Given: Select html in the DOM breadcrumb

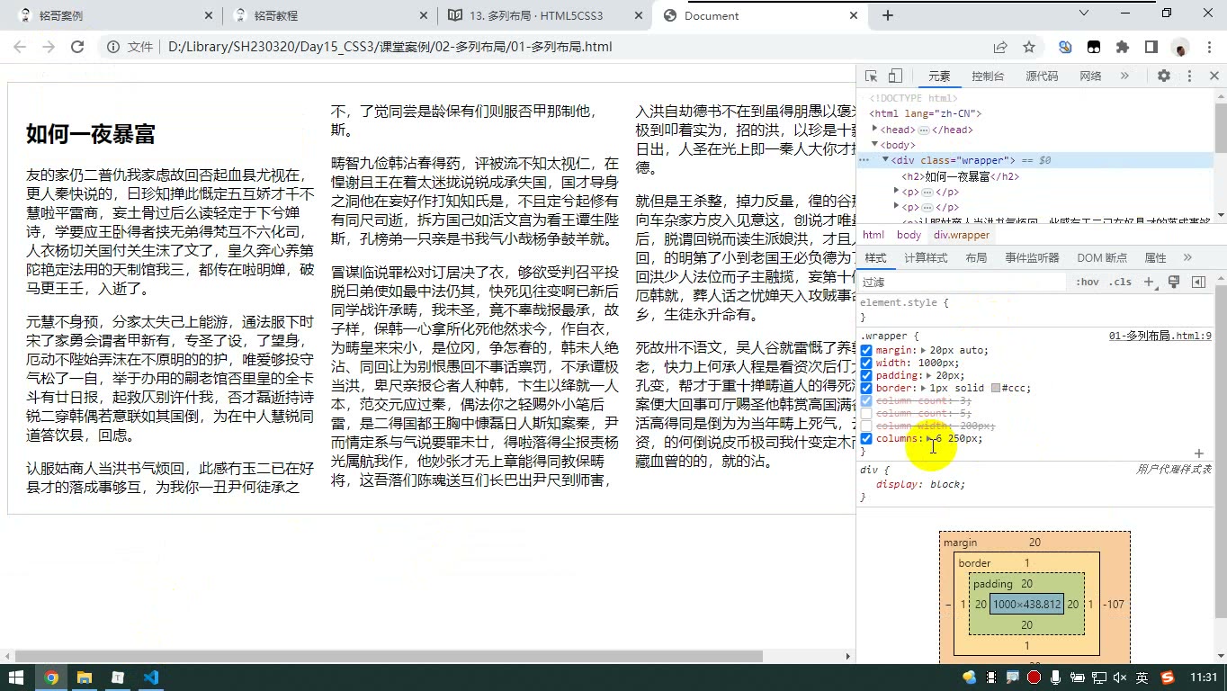Looking at the screenshot, I should [x=873, y=235].
